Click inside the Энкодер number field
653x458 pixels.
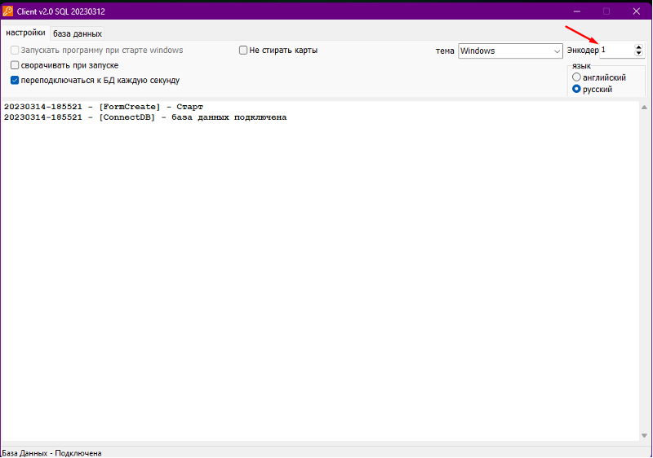pos(617,51)
